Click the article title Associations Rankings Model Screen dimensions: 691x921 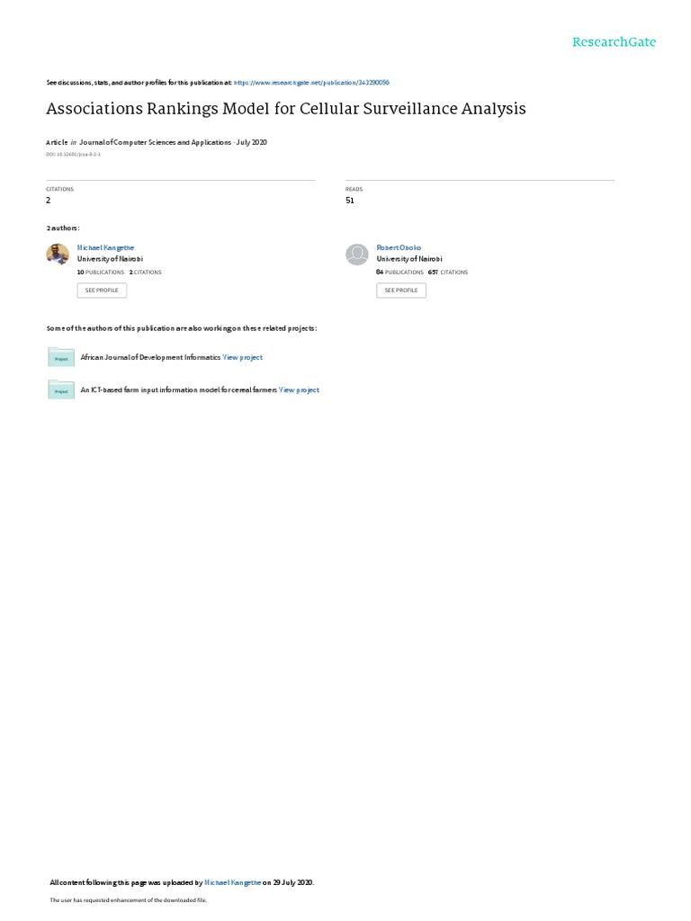(x=286, y=109)
